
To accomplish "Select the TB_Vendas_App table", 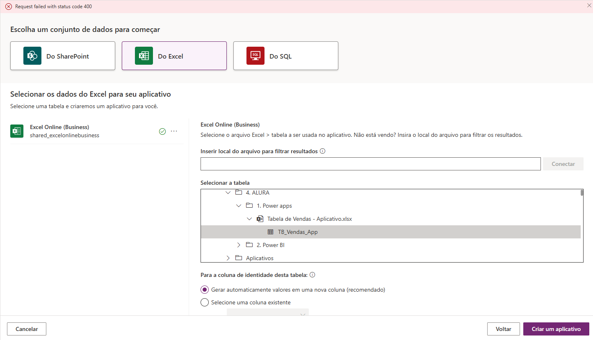I will click(390, 232).
